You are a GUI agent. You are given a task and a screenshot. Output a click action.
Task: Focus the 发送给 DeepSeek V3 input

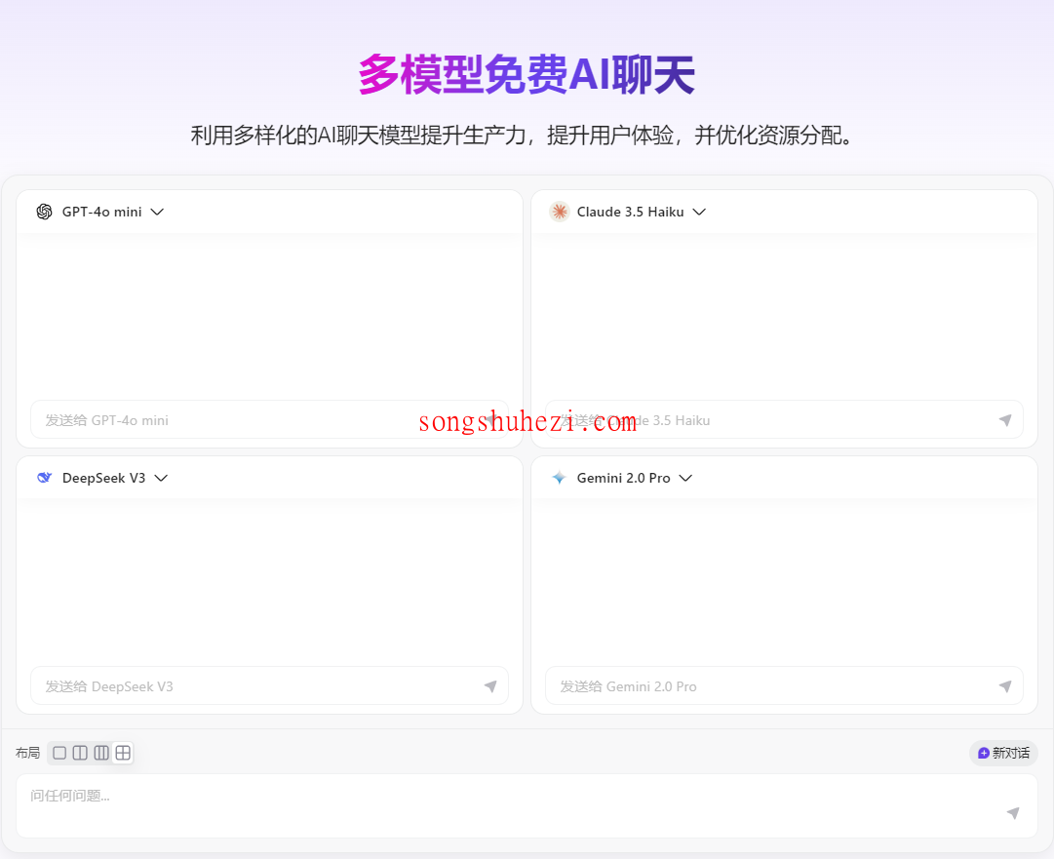pyautogui.click(x=269, y=686)
